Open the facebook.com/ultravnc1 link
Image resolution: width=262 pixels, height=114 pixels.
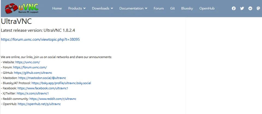tap(43, 88)
